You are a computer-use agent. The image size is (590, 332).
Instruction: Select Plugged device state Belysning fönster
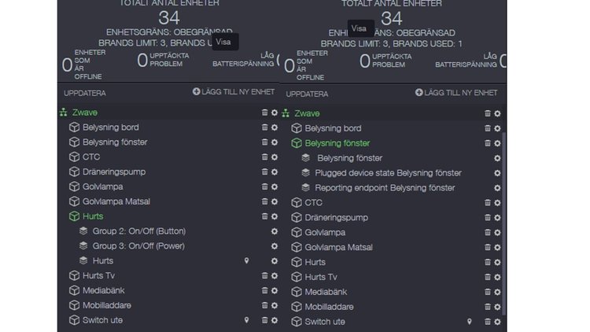pos(388,173)
